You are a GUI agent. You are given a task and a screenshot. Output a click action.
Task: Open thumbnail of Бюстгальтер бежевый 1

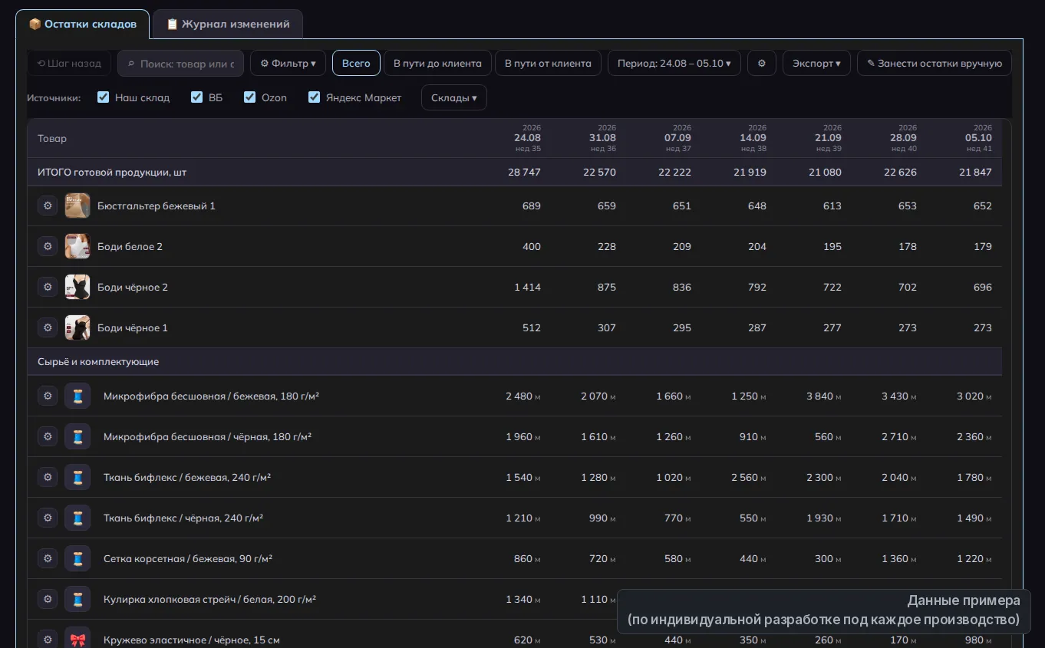pos(77,206)
